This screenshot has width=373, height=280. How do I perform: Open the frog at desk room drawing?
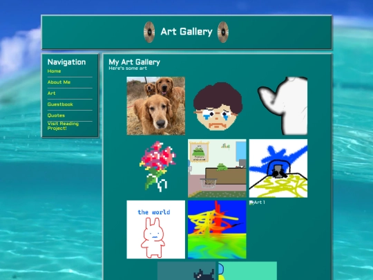[x=217, y=168]
